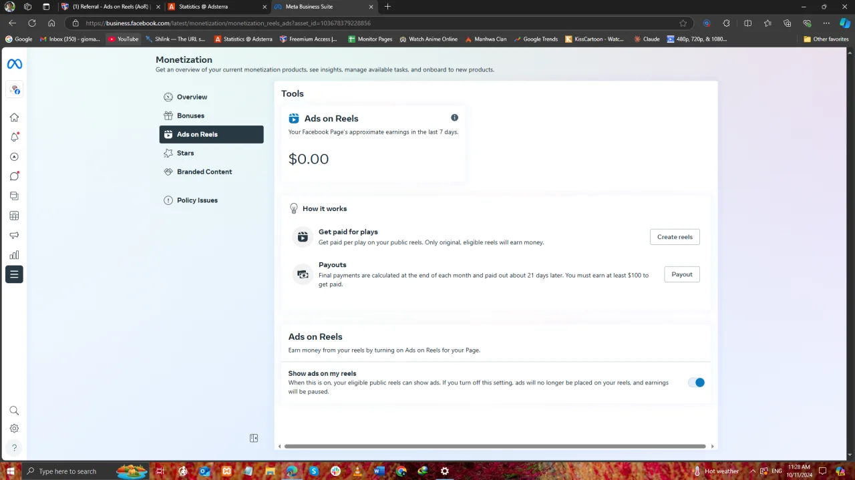The height and width of the screenshot is (480, 855).
Task: Open the Copilot sidebar icon
Action: [845, 23]
